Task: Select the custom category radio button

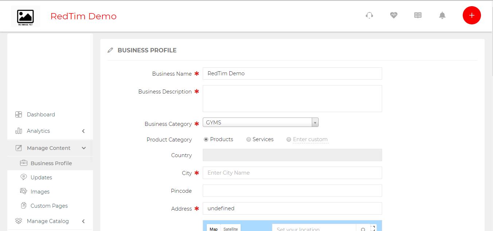Action: point(289,139)
